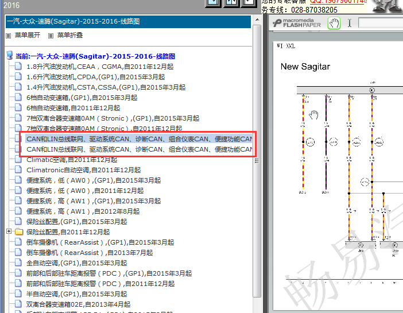The width and height of the screenshot is (403, 313).
Task: Select the FlashPaper hand pan tool
Action: (x=334, y=23)
